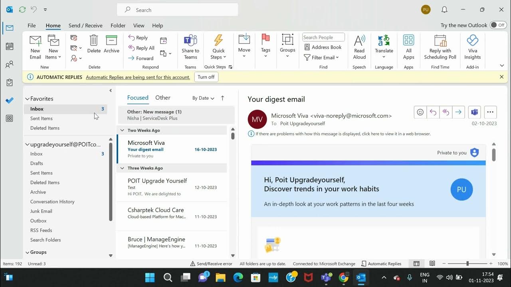
Task: Open Microsoft Teams from the taskbar
Action: (326, 277)
